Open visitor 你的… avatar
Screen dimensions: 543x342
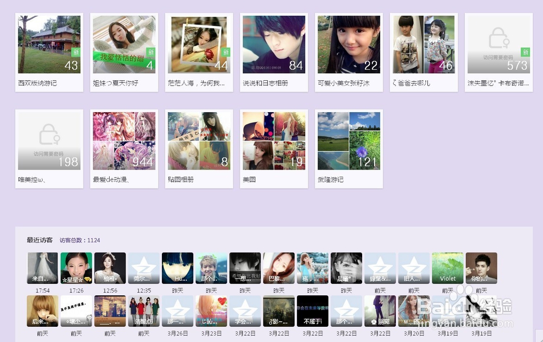481,268
